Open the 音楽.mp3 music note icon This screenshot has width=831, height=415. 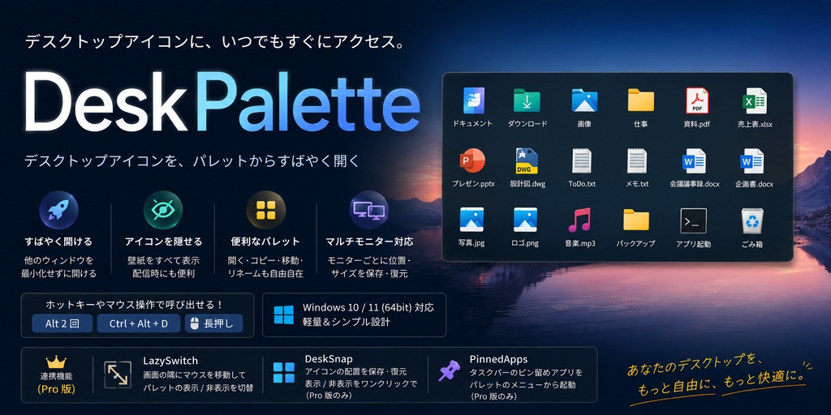(579, 220)
